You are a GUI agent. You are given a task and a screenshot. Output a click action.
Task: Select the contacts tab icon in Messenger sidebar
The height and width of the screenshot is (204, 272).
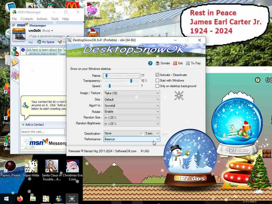[x=15, y=52]
